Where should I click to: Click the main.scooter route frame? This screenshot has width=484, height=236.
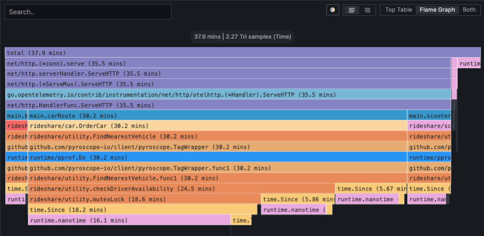(429, 115)
